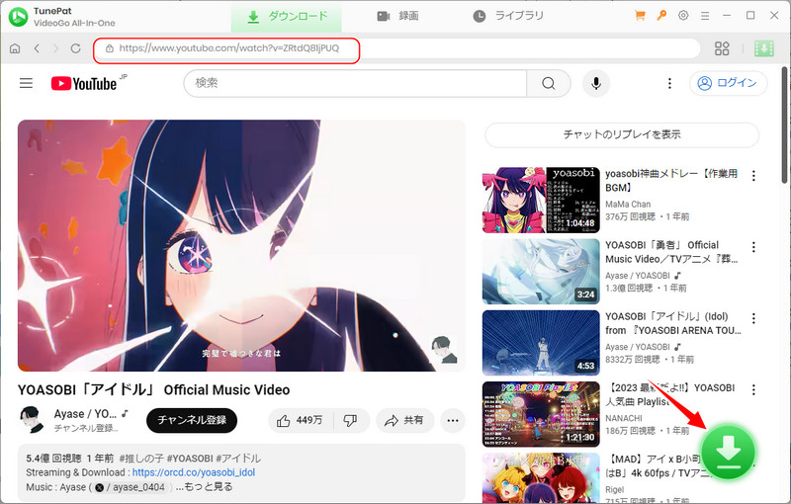Click the site lock icon in URL bar

tap(109, 48)
